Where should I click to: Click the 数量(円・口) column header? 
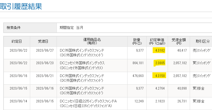click(x=137, y=41)
